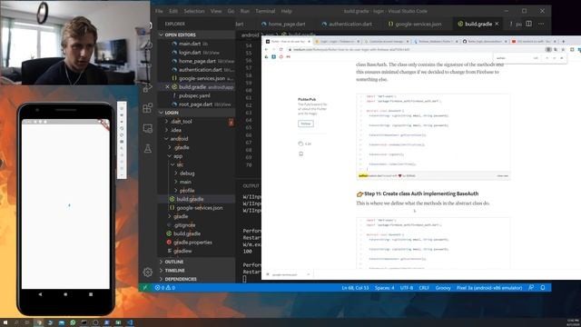Open the Terminal menu
Screen dimensions: 581x327
(x=265, y=11)
